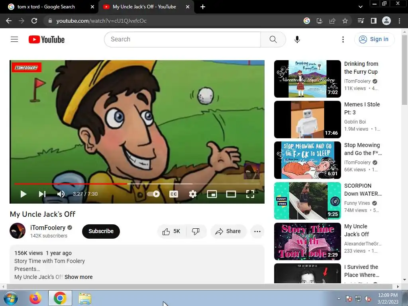Open YouTube settings three-dot menu
408x306 pixels.
(x=343, y=39)
